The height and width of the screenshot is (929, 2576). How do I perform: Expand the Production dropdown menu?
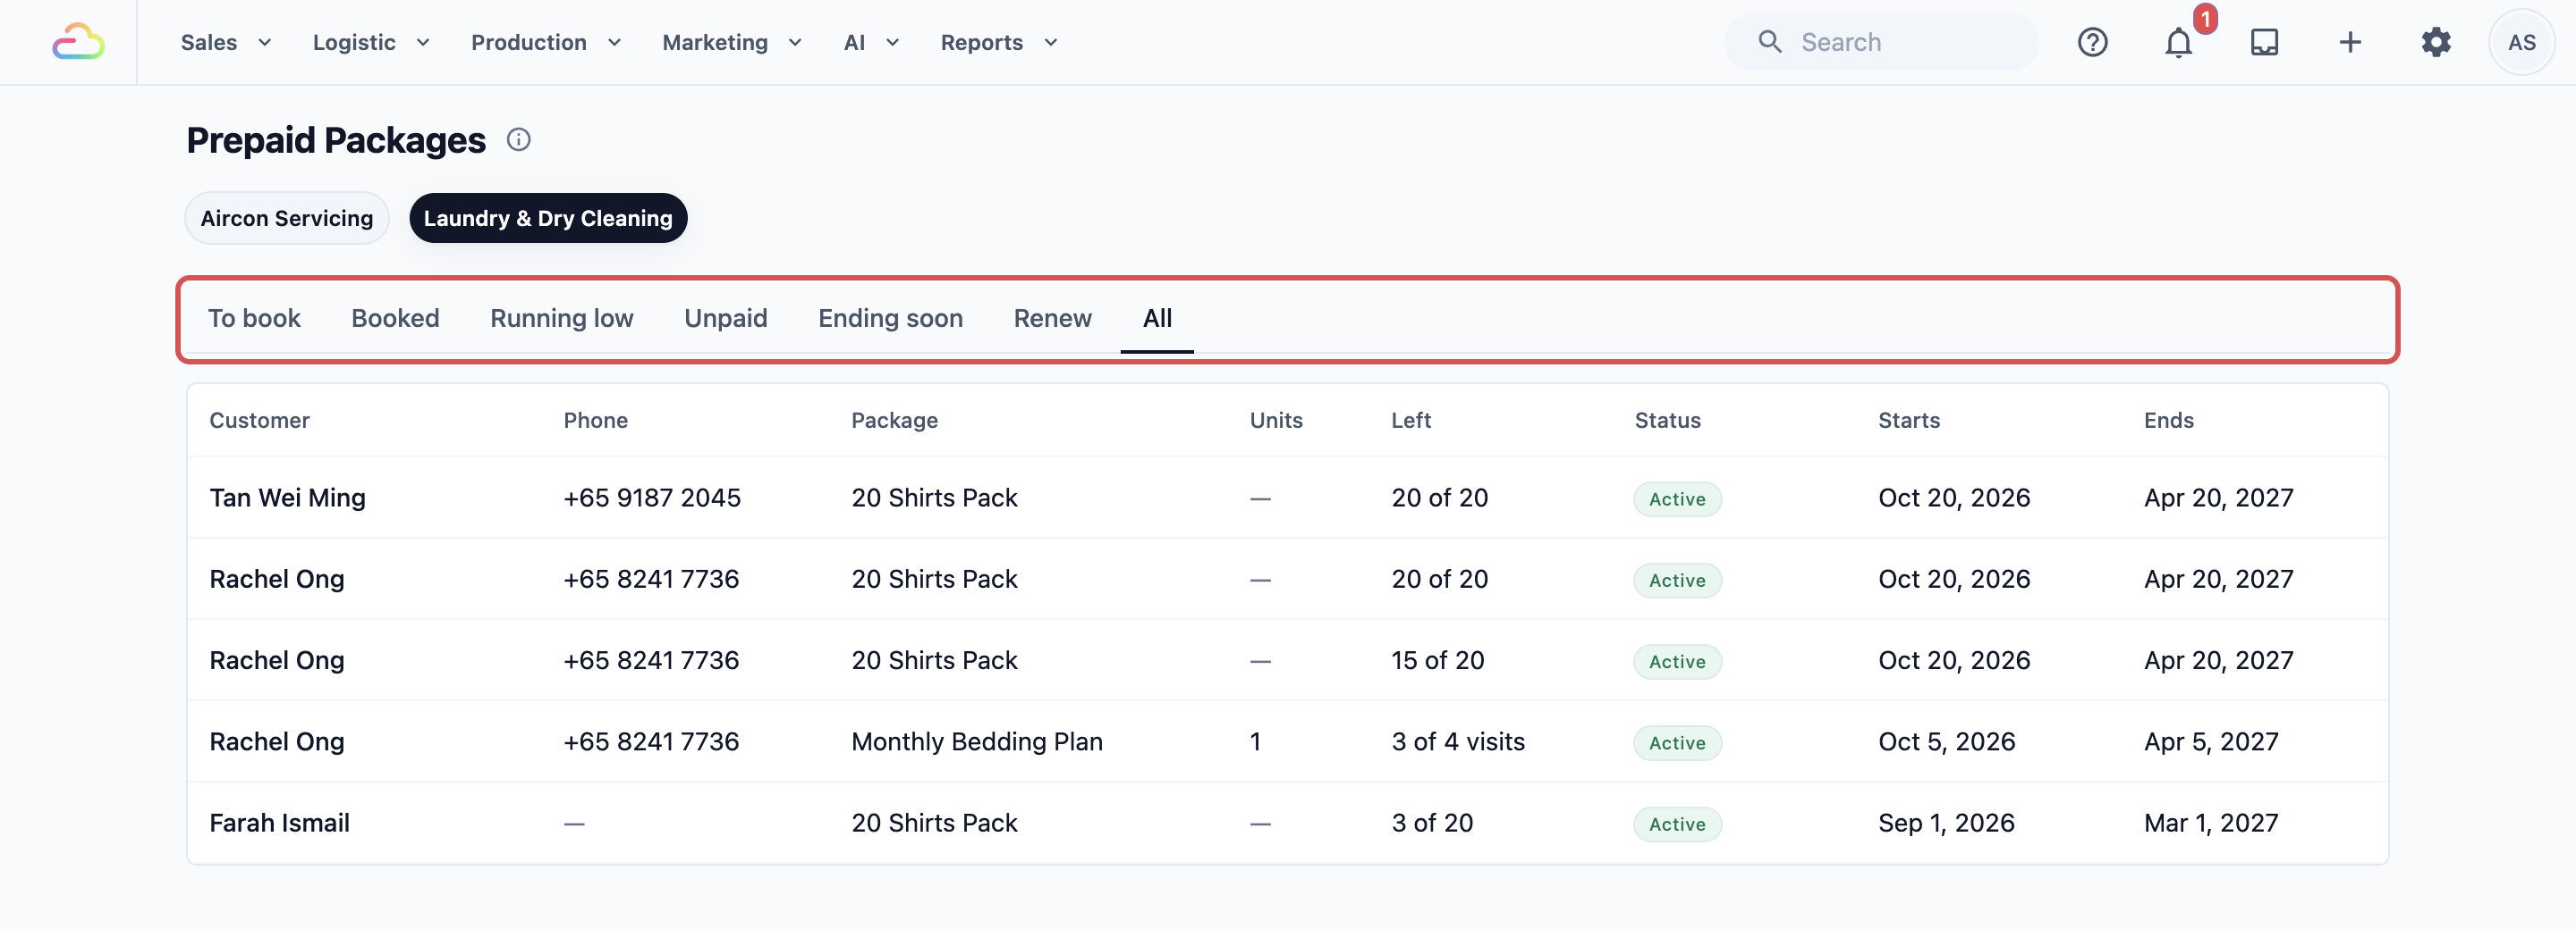[x=546, y=42]
